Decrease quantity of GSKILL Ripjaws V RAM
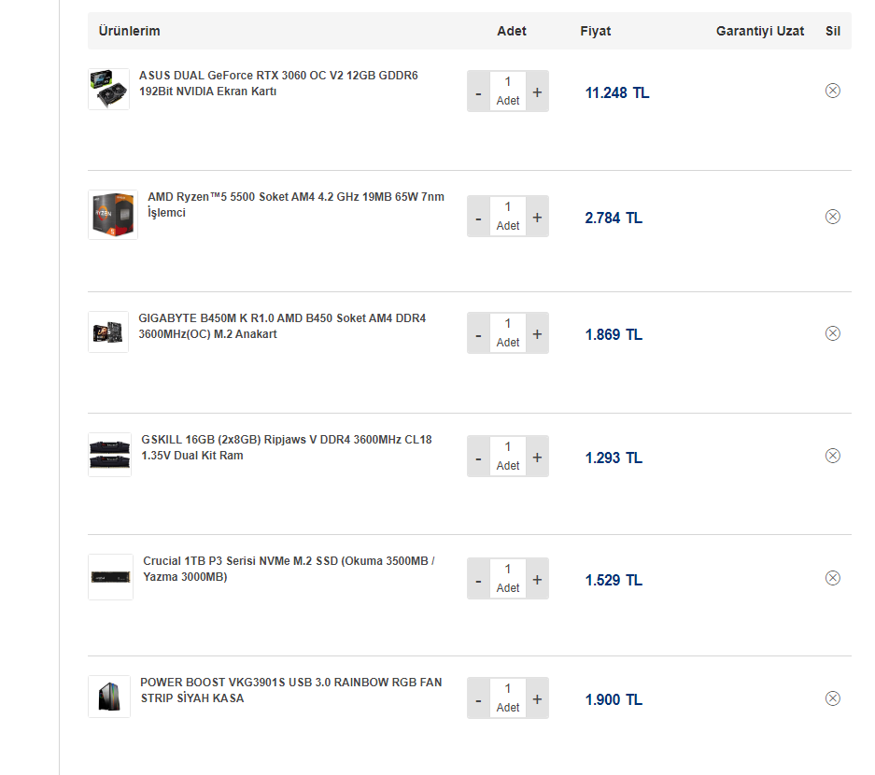This screenshot has width=875, height=775. point(478,458)
